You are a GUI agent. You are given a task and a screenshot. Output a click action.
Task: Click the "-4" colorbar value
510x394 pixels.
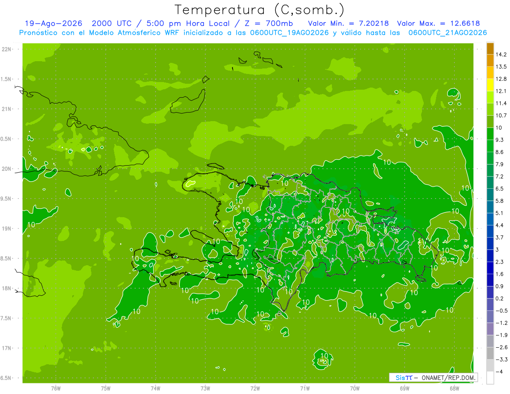point(500,372)
